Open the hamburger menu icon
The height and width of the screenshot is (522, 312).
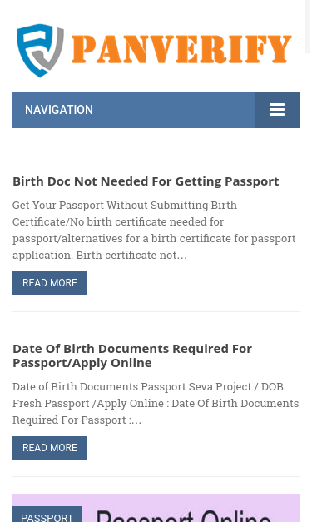click(x=277, y=110)
